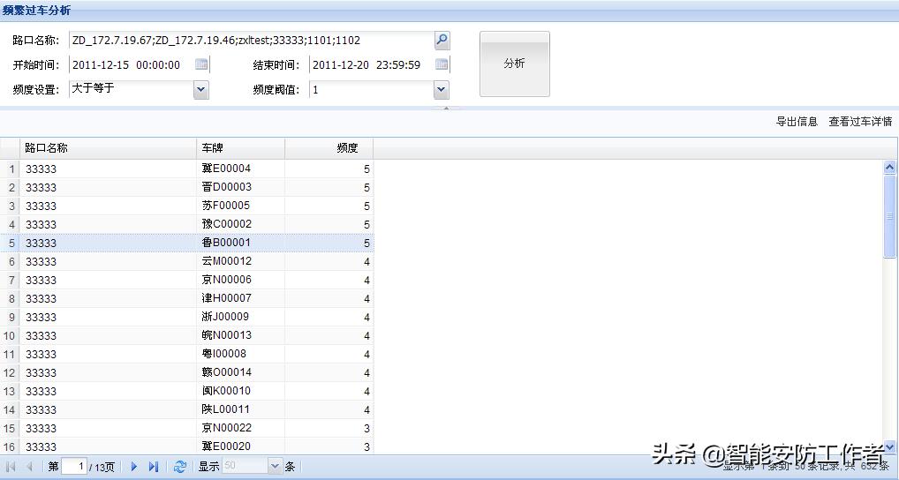
Task: Click row number 1 cell
Action: (10, 169)
